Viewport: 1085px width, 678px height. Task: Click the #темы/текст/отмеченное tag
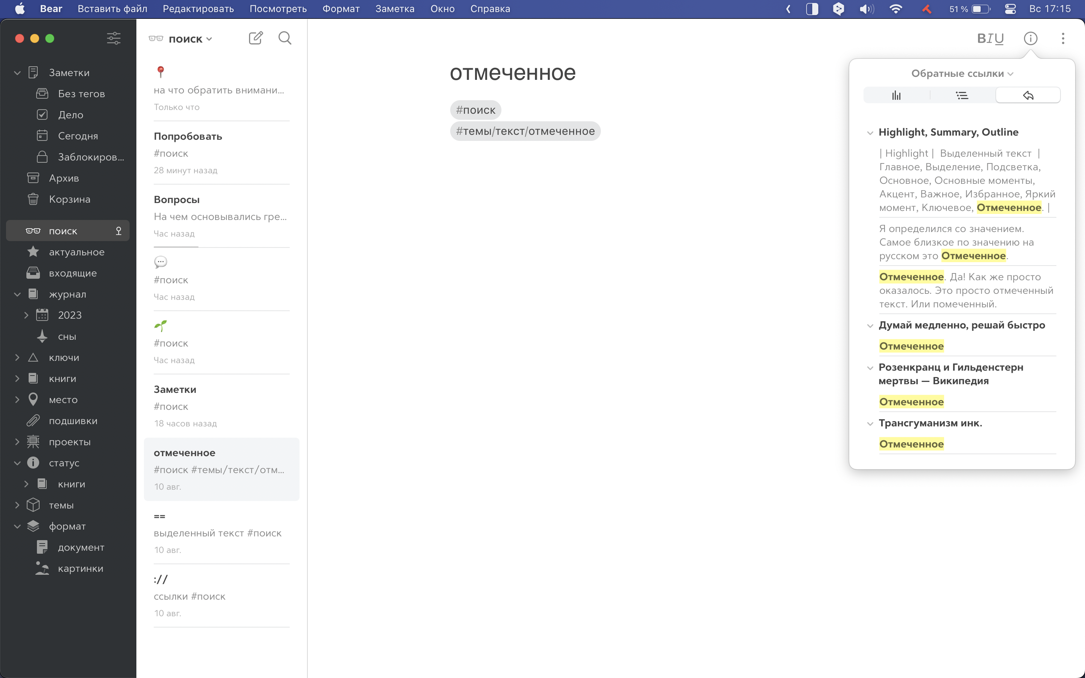[525, 131]
